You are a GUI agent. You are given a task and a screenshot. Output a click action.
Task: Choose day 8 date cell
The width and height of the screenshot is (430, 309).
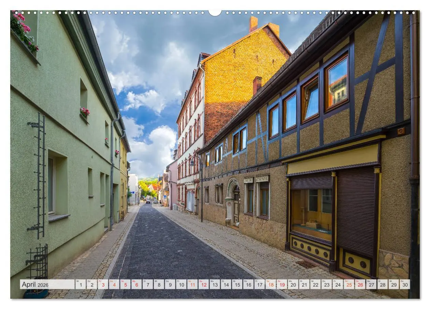159,284
